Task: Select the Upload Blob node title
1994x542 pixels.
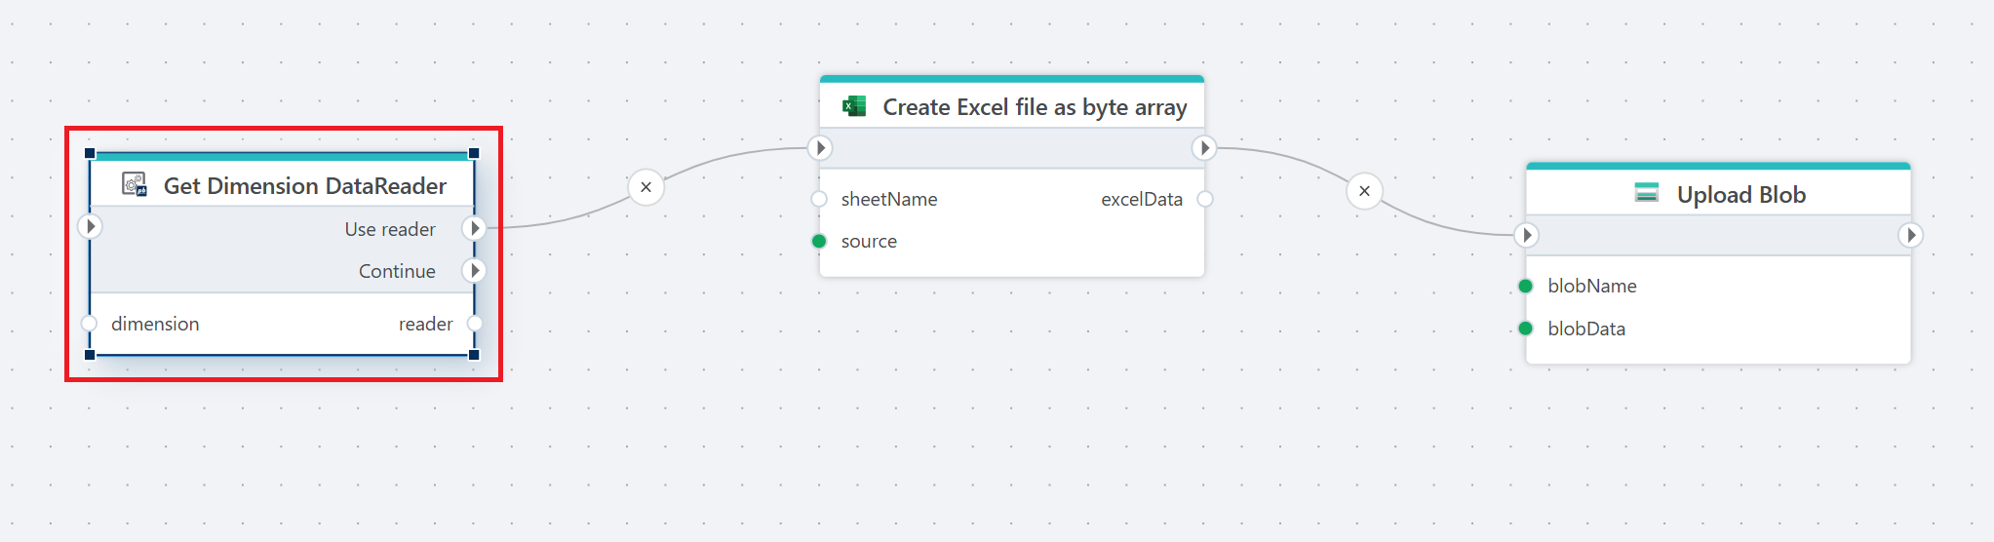Action: (1740, 195)
